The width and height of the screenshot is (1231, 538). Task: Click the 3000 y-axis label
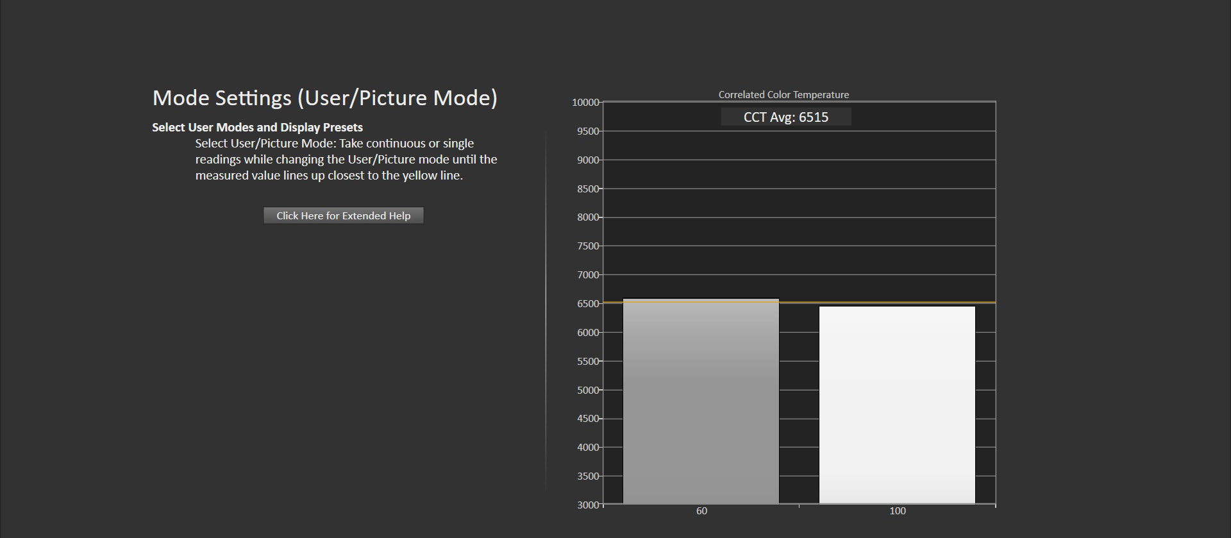[587, 505]
